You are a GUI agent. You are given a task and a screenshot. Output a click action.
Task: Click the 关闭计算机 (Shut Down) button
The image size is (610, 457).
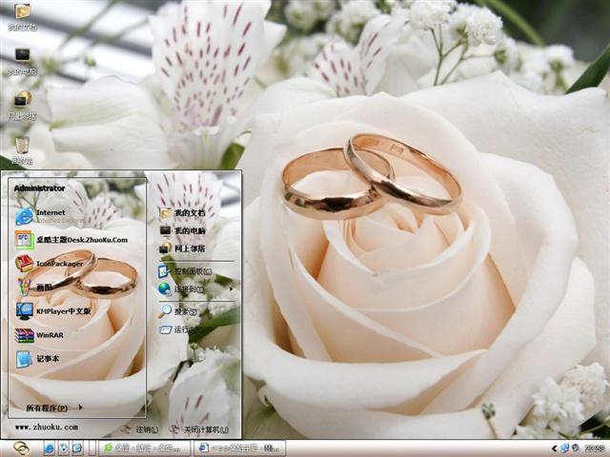tap(199, 429)
